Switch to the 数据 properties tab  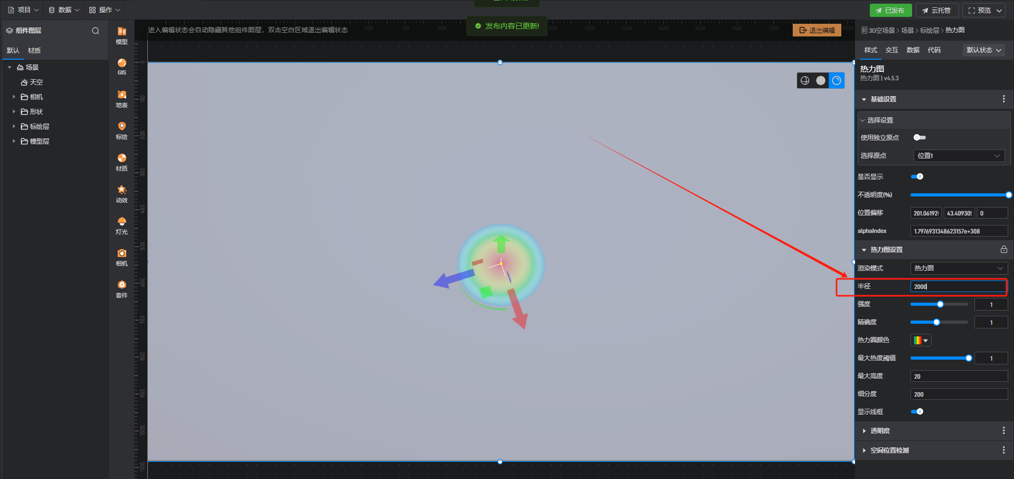[913, 50]
